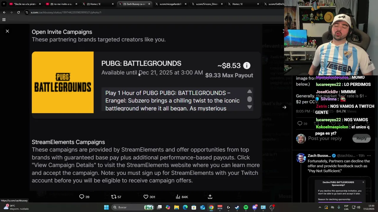Open File Explorer from the taskbar
The width and height of the screenshot is (378, 212).
click(177, 207)
